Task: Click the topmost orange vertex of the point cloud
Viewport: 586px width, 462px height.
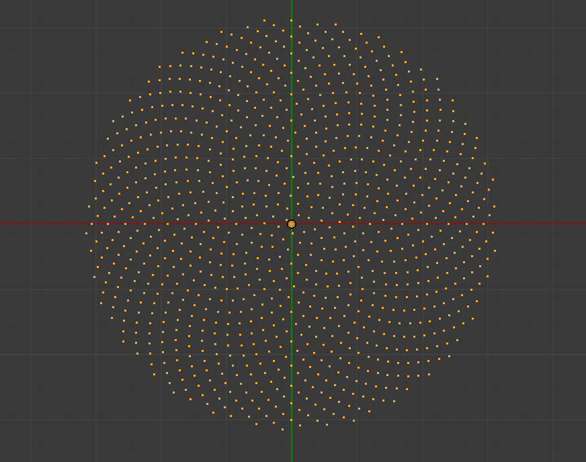Action: click(292, 19)
